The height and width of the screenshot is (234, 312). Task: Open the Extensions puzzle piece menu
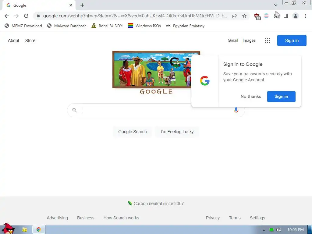coord(276,16)
